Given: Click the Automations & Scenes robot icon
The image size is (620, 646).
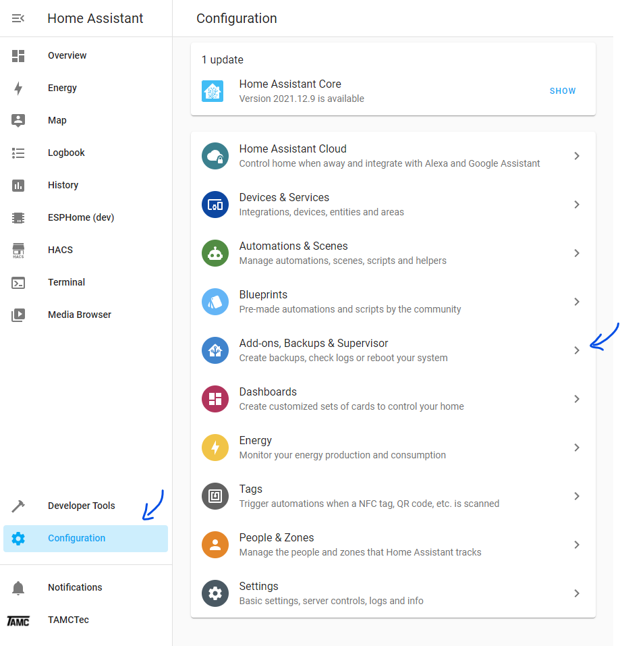Looking at the screenshot, I should [x=215, y=253].
